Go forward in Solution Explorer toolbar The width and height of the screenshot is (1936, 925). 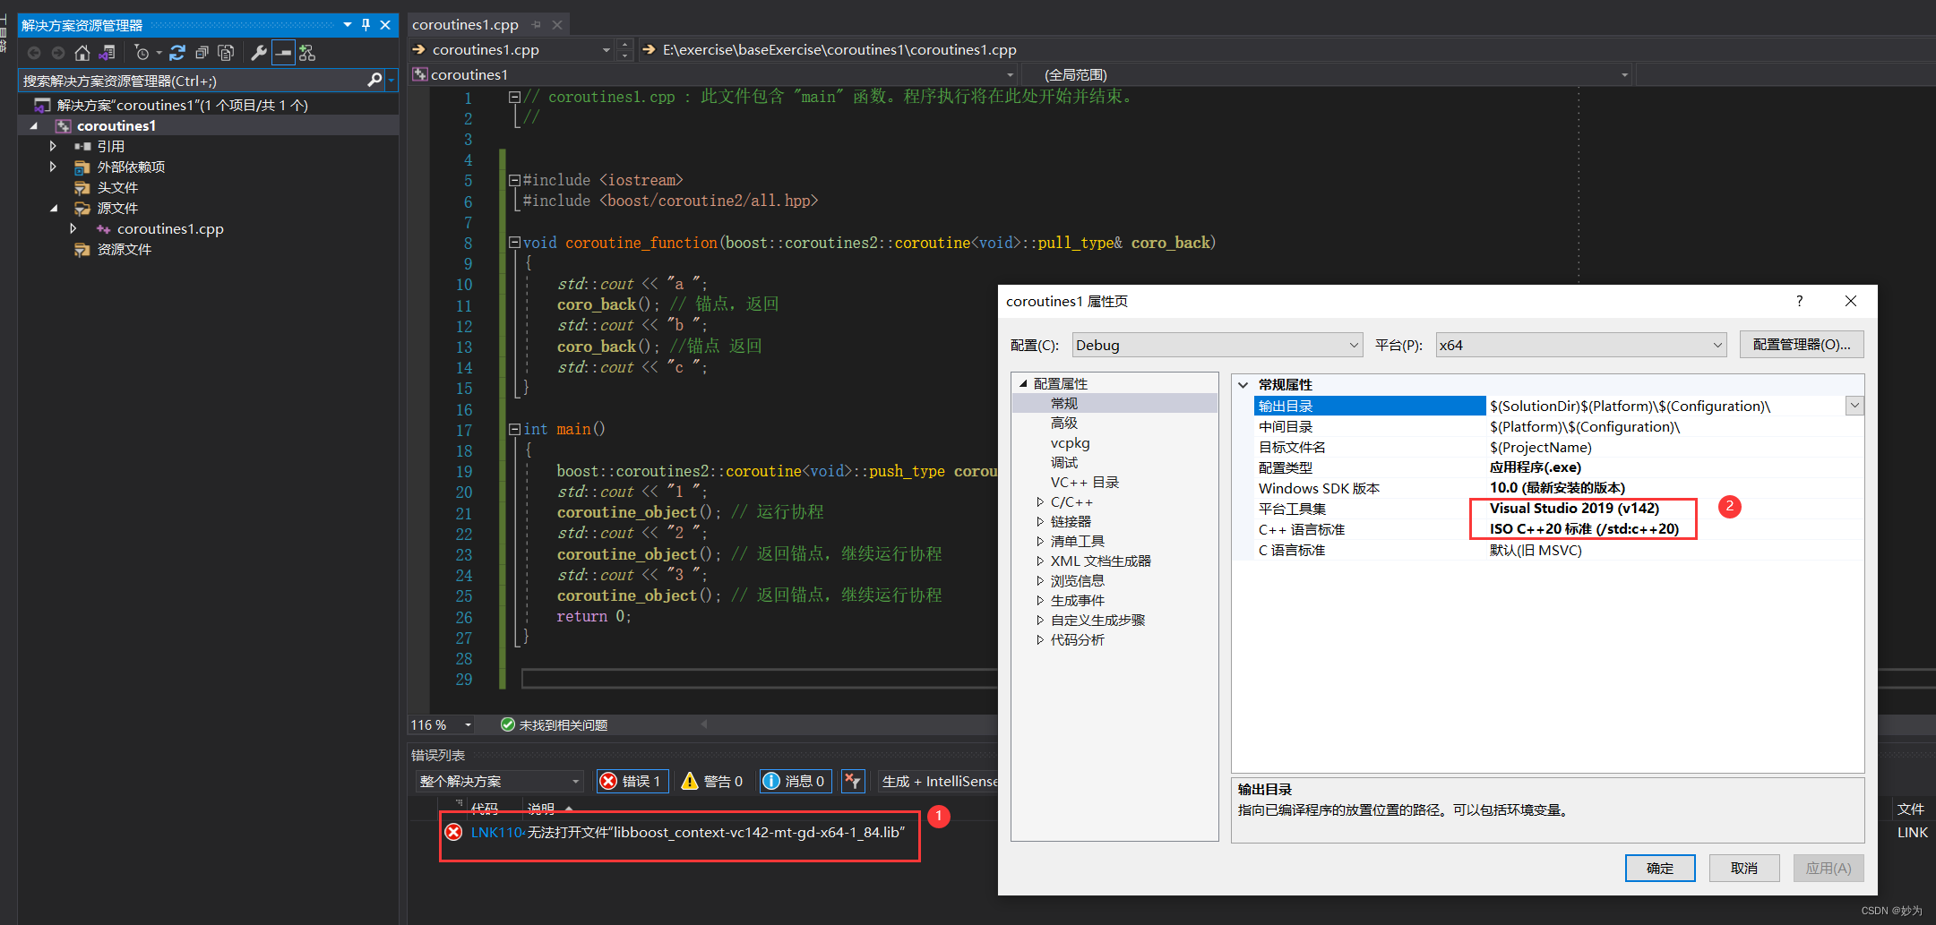tap(58, 53)
